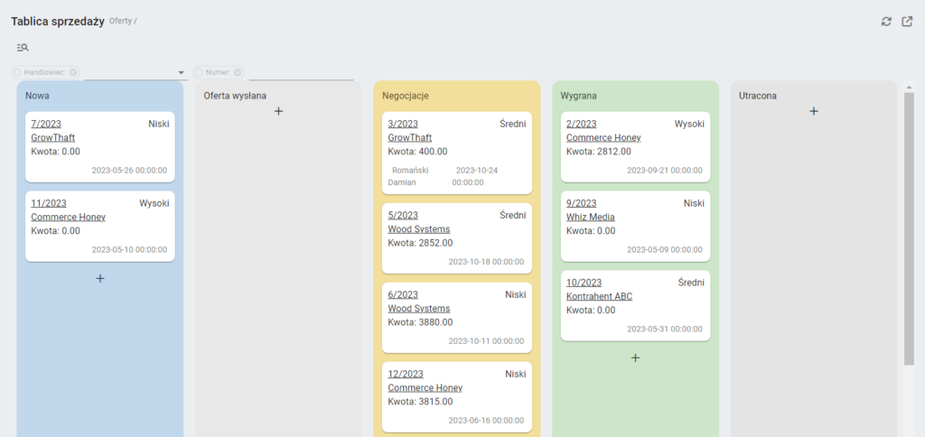Open offer 12/2023

click(x=406, y=374)
